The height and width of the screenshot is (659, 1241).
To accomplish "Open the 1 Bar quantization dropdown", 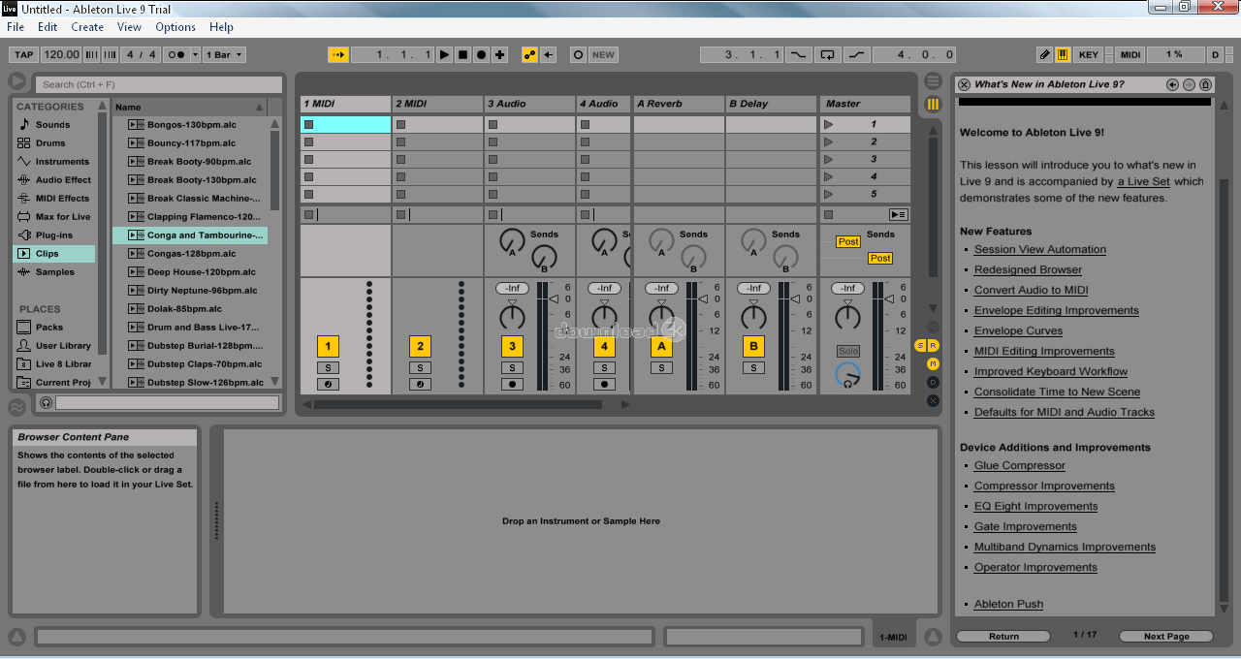I will point(224,55).
